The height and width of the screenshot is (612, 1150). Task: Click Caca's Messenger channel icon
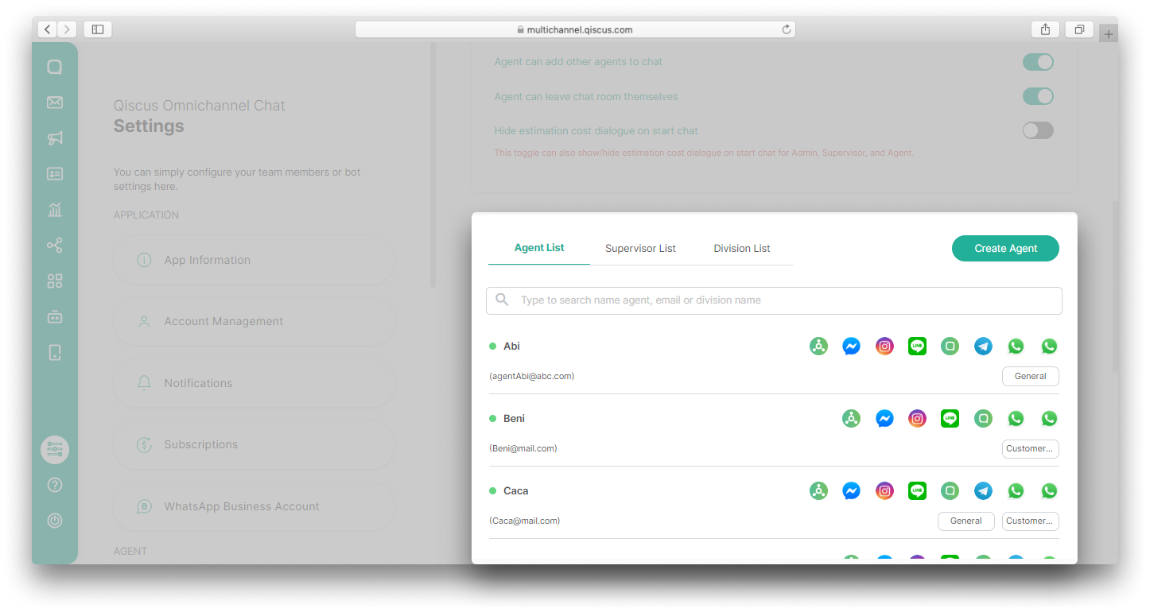pyautogui.click(x=851, y=491)
